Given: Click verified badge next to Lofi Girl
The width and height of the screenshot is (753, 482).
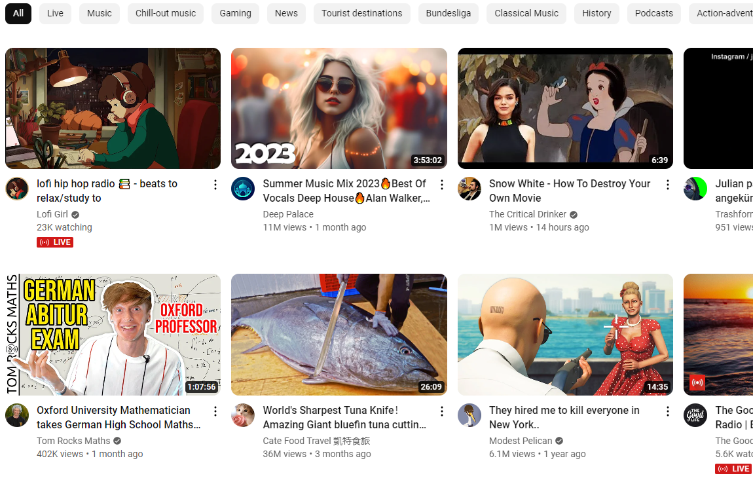Looking at the screenshot, I should [75, 215].
